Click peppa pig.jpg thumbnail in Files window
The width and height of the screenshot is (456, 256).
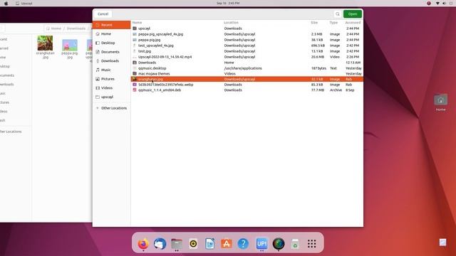pos(70,46)
